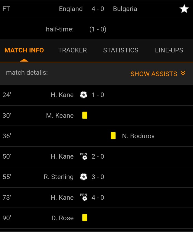Open the MATCH INFO tab
Image resolution: width=193 pixels, height=232 pixels.
[24, 50]
